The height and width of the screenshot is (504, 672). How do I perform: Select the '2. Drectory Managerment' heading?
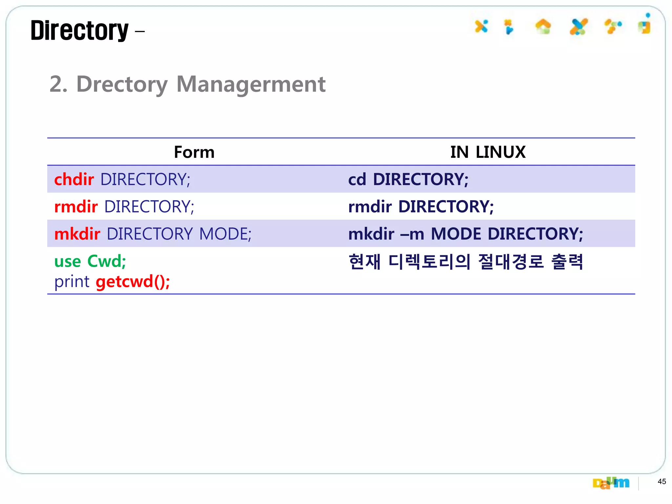(187, 84)
